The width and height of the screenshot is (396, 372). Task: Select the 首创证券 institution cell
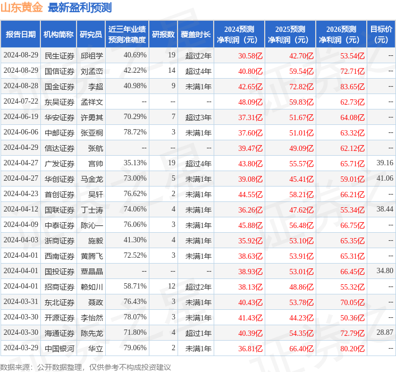coord(60,195)
